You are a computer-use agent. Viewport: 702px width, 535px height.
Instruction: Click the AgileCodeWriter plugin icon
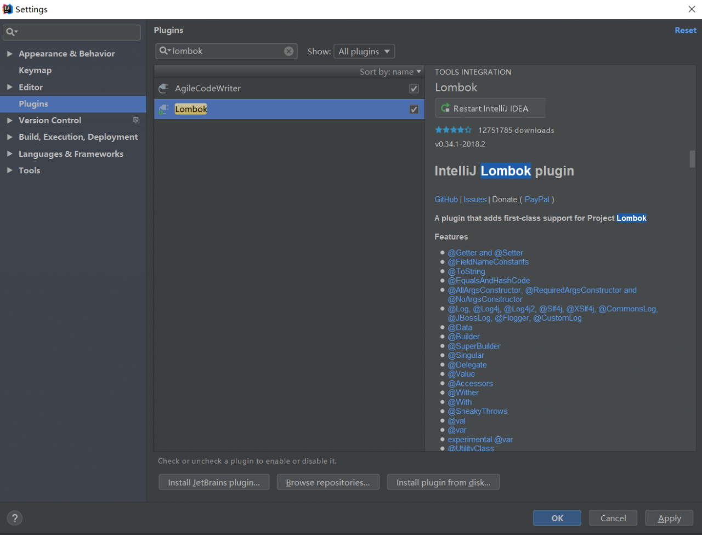[163, 88]
